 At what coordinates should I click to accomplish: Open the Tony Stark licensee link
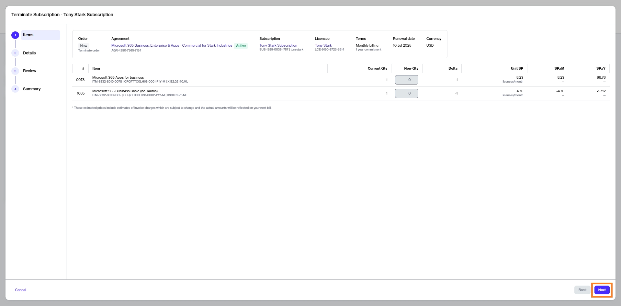tap(323, 46)
